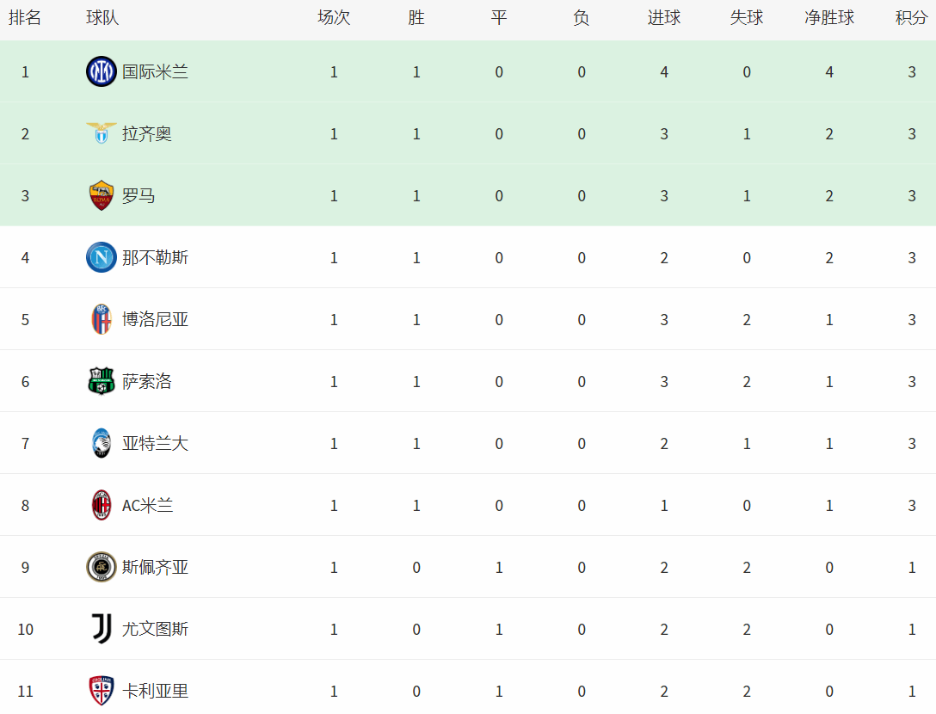
Task: Click the Inter Milan club logo
Action: (x=102, y=71)
